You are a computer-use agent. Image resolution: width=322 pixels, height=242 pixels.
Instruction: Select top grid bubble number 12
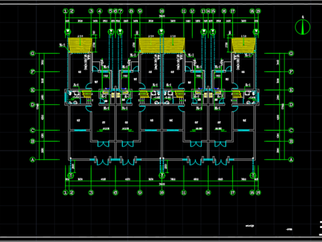coord(193,11)
